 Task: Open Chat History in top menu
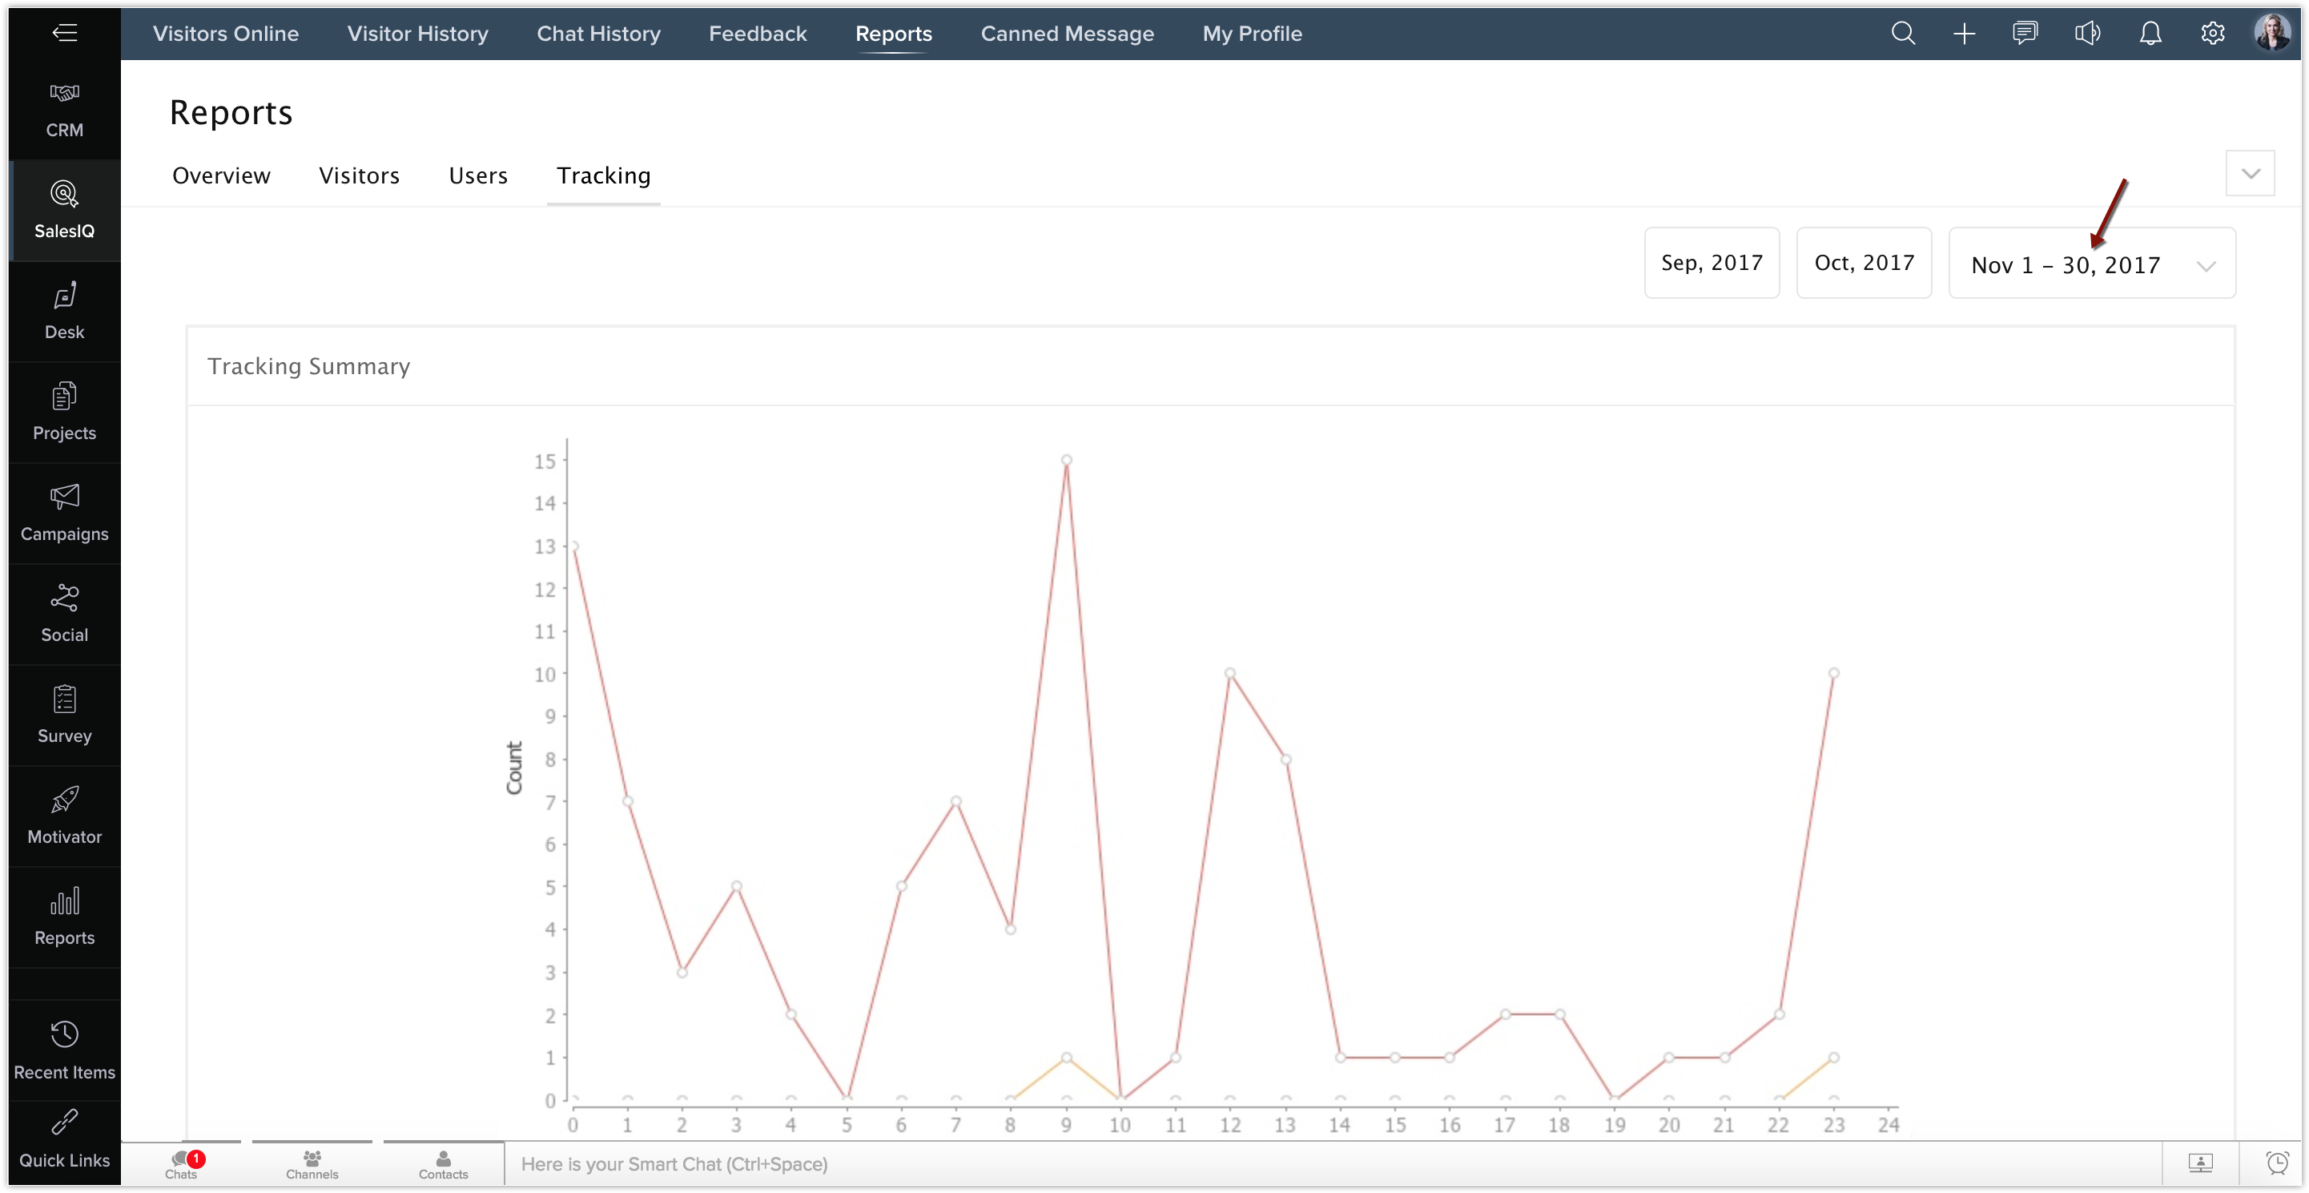coord(597,34)
